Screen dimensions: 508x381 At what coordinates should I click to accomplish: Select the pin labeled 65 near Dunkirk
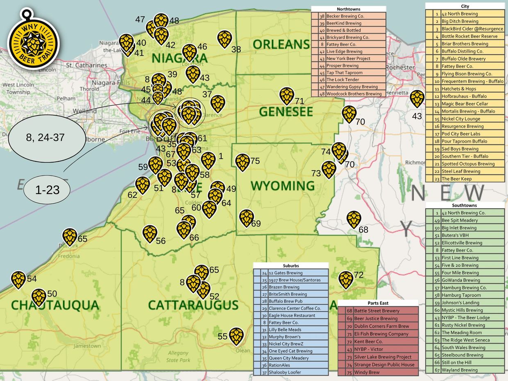(x=70, y=237)
